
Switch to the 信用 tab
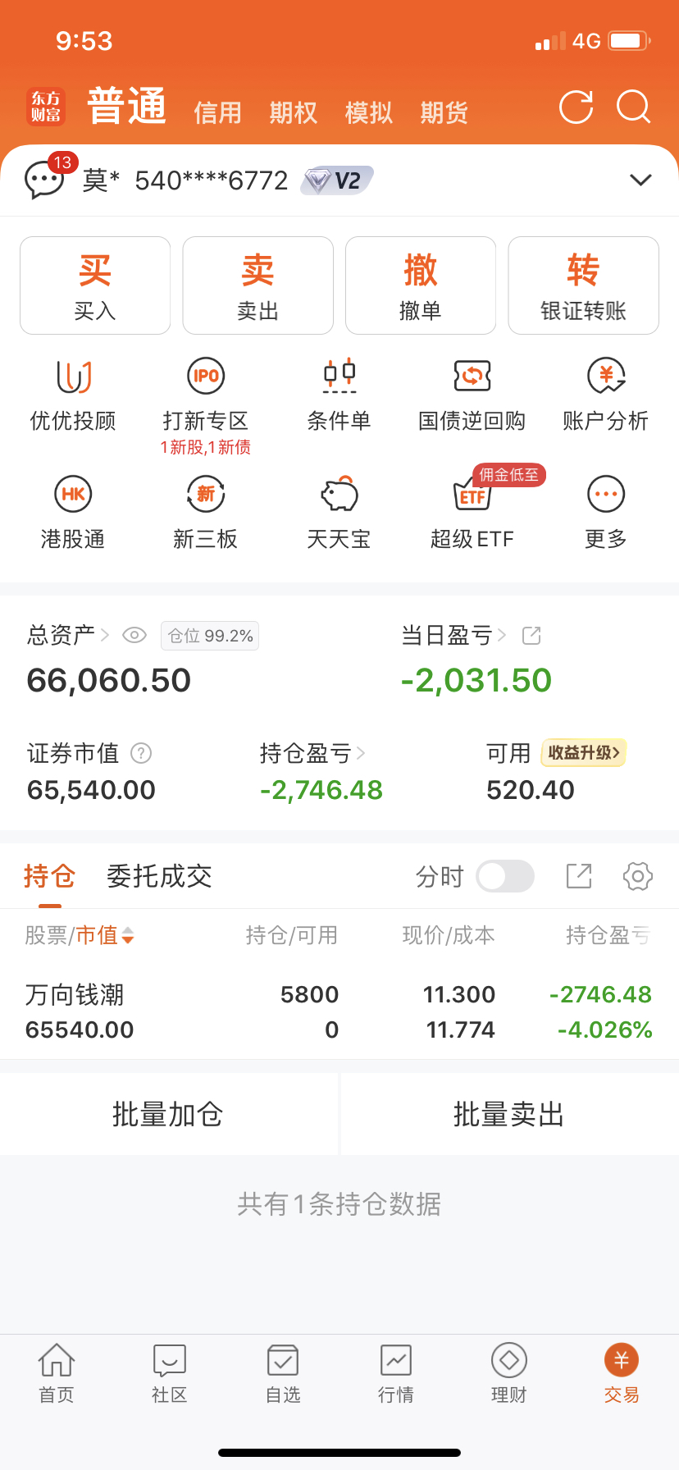coord(218,112)
